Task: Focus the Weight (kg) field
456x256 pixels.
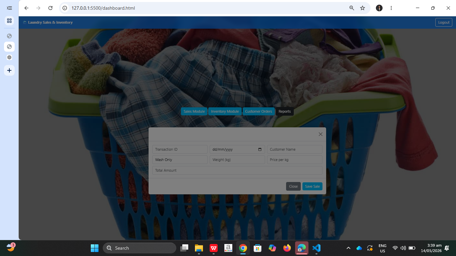Action: (x=237, y=160)
